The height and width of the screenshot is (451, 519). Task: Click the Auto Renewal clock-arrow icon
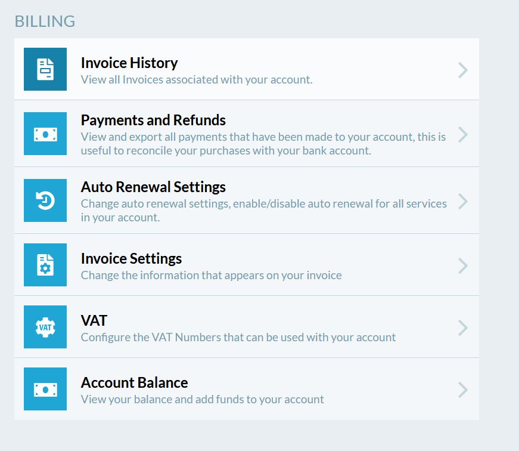(45, 200)
